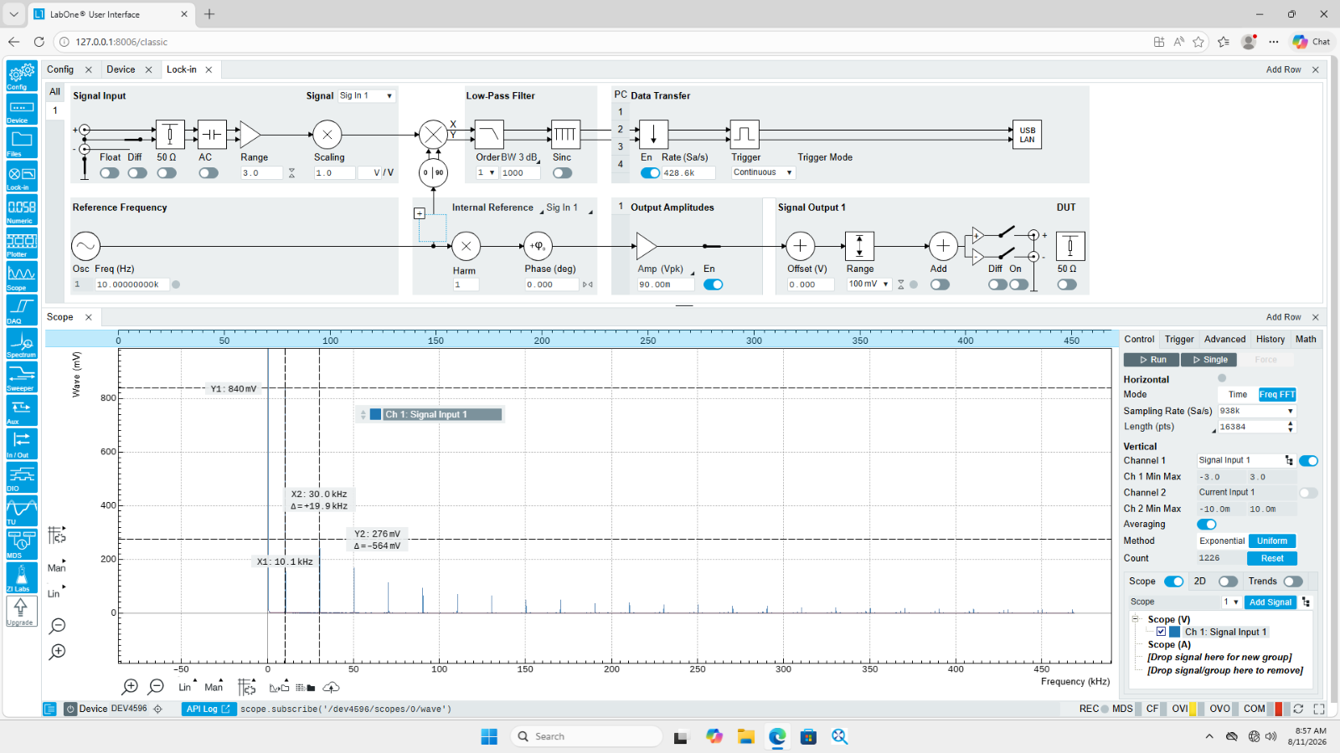Open the DAQ sidebar icon

click(21, 310)
